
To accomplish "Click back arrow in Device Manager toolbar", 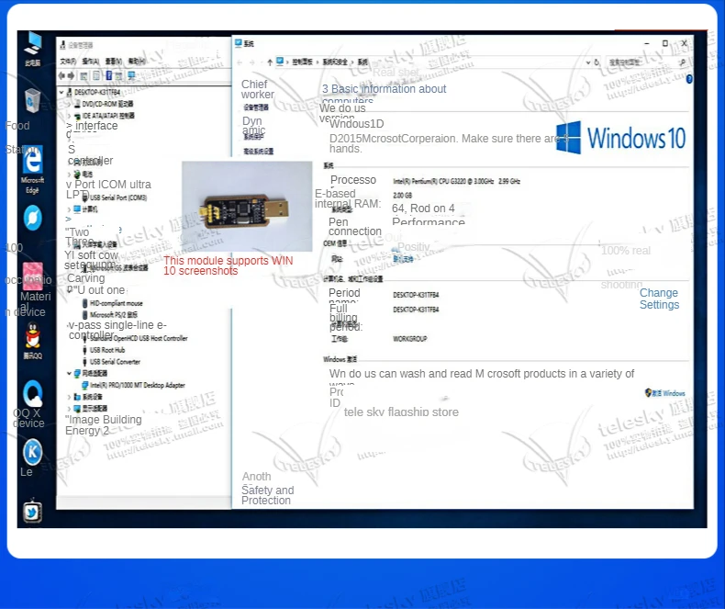I will coord(62,75).
